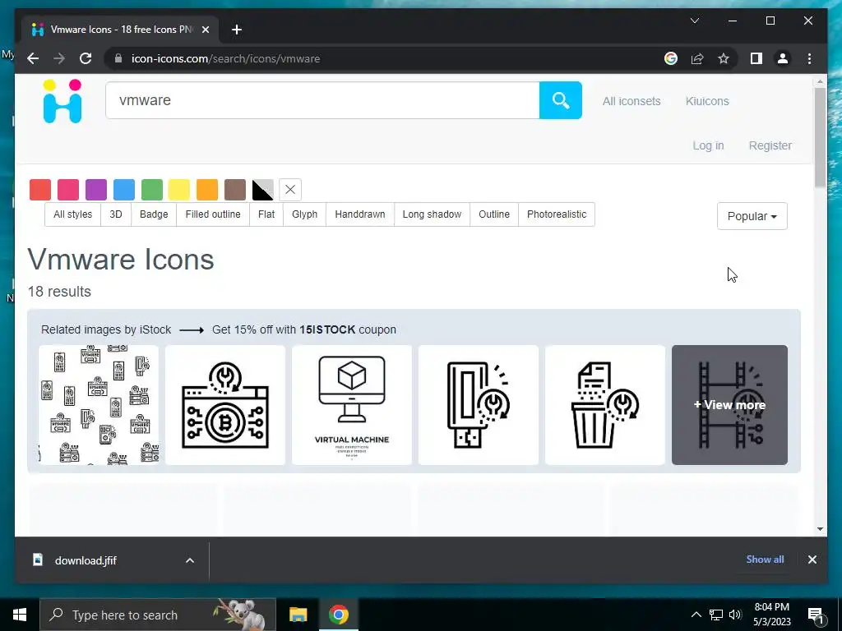Click the icon-icons site logo

point(62,101)
